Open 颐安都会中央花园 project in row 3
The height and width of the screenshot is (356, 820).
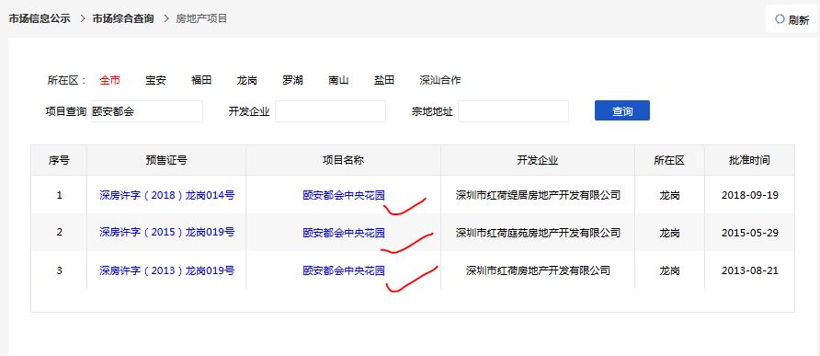pyautogui.click(x=344, y=270)
